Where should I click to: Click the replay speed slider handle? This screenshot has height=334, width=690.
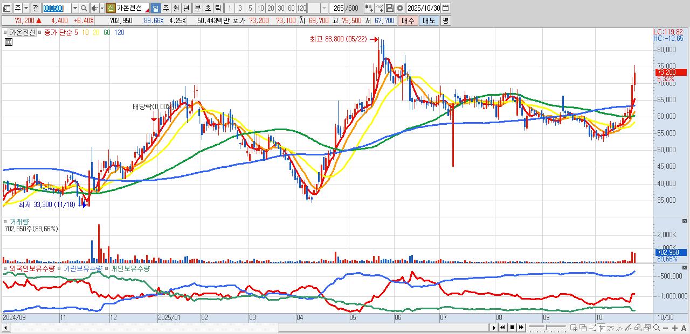point(547,327)
